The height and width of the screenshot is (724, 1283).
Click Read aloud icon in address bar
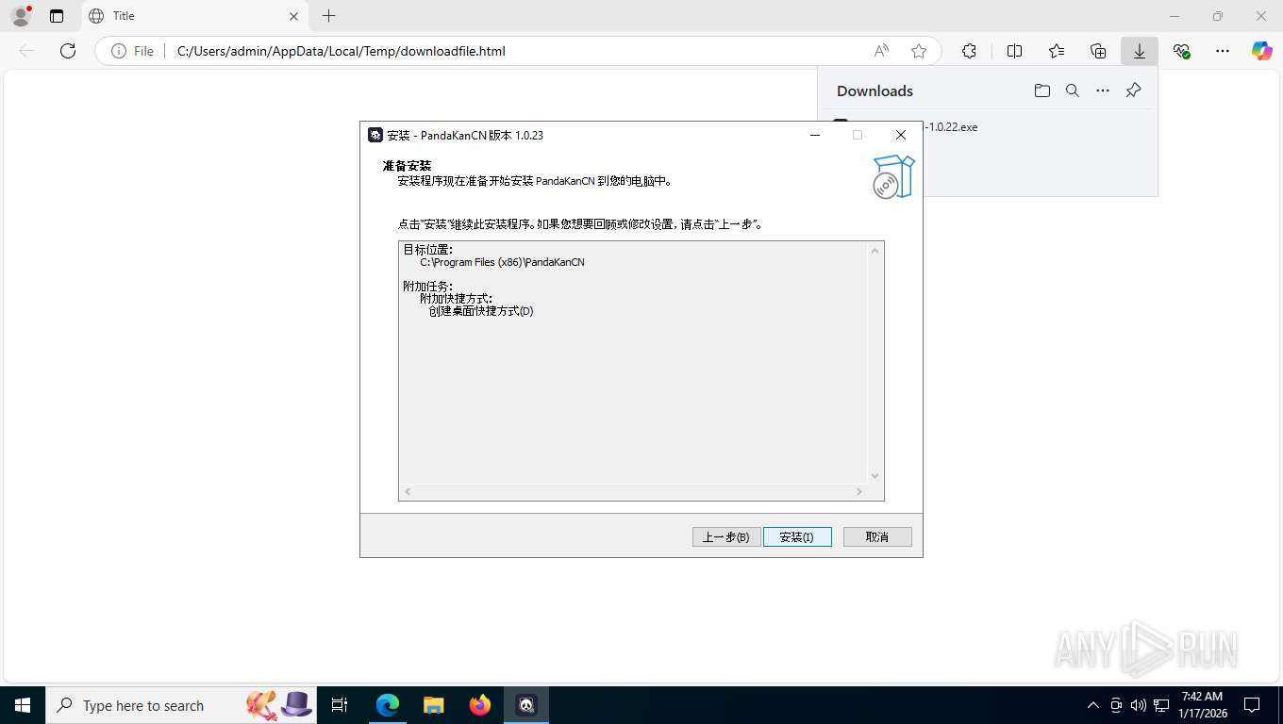pos(881,51)
